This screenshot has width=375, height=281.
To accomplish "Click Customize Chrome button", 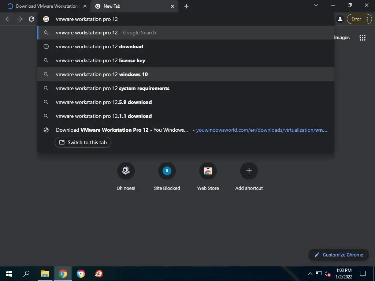I will click(x=339, y=255).
